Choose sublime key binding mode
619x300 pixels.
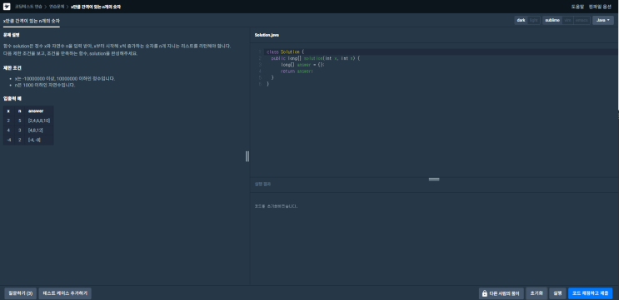[x=552, y=20]
